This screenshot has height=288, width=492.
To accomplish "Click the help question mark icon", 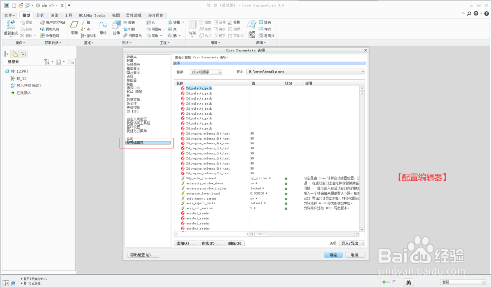I will pos(487,13).
